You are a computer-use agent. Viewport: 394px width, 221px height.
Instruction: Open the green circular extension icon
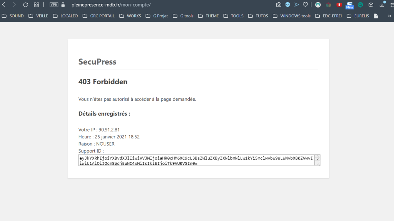(x=318, y=5)
